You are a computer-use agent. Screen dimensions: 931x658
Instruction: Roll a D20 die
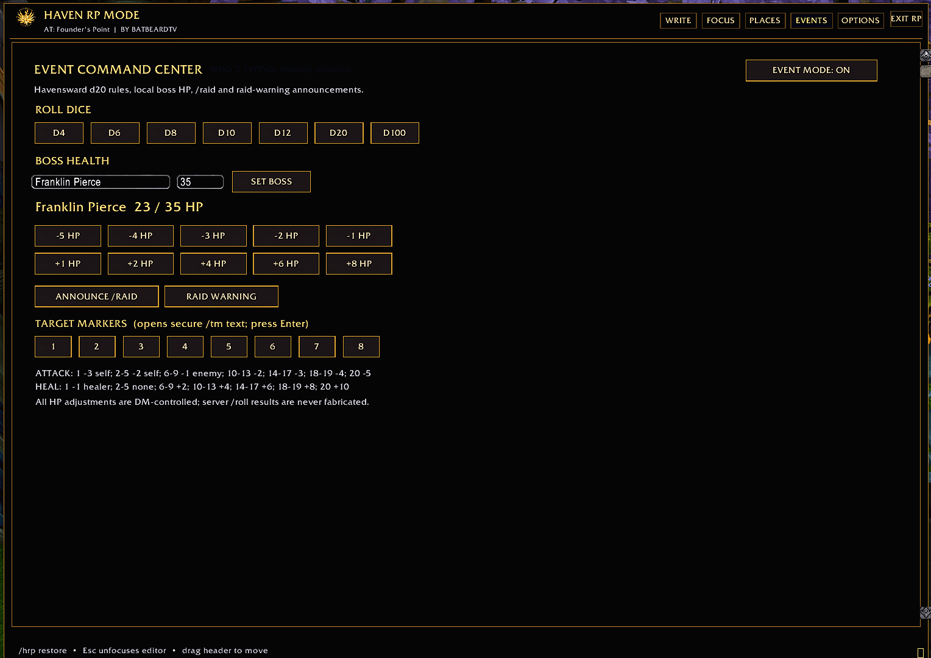(x=339, y=133)
